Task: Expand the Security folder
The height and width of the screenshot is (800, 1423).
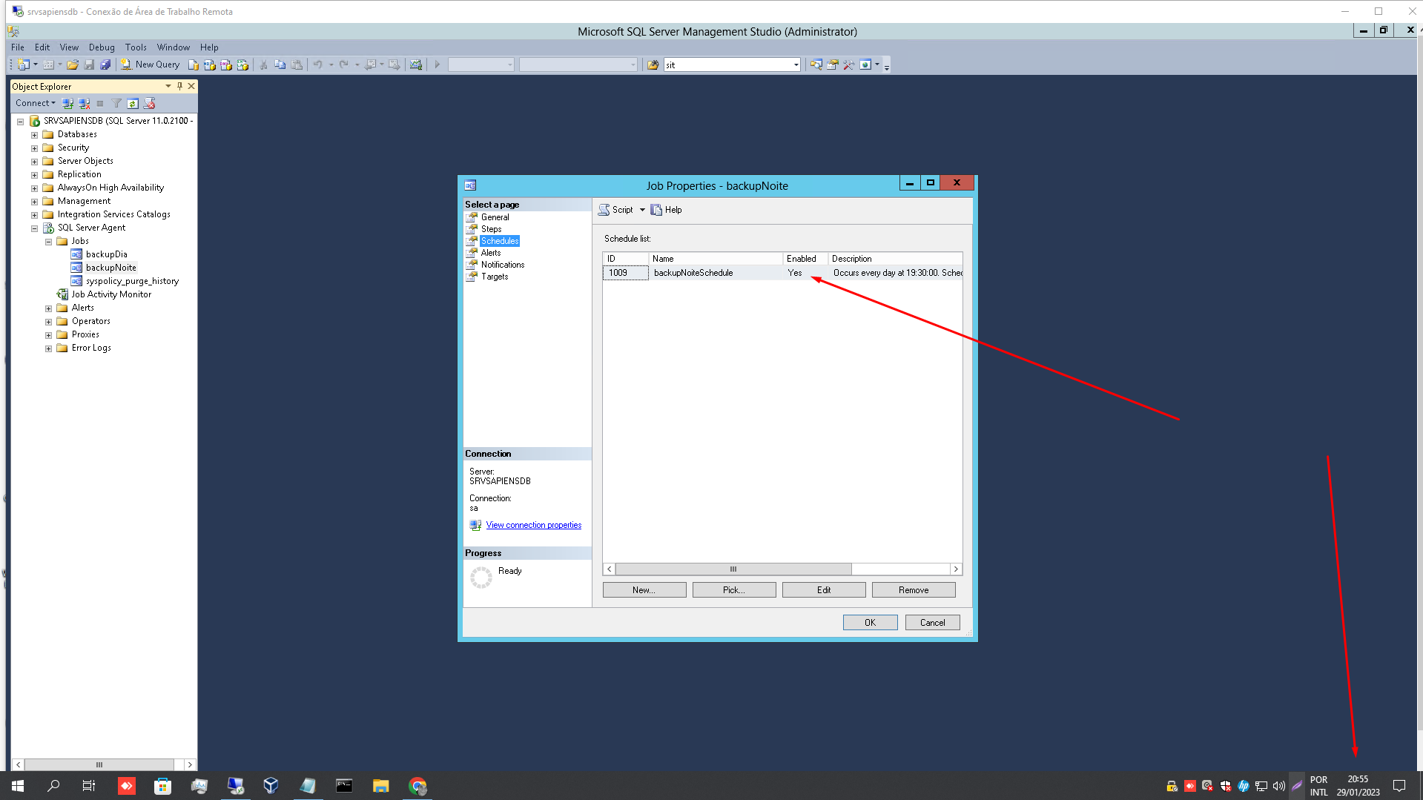Action: pyautogui.click(x=34, y=148)
